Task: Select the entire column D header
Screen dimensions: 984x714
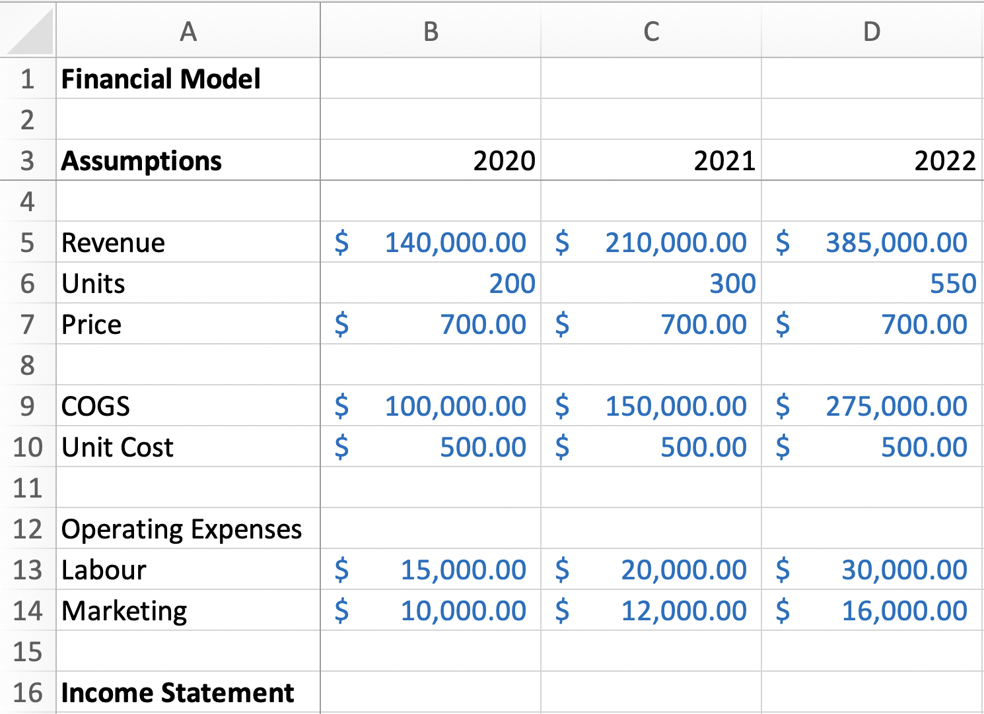Action: tap(872, 30)
